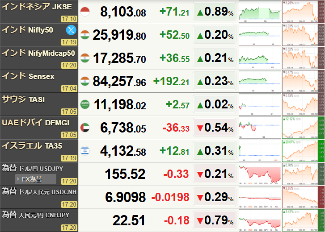This screenshot has height=232, width=325.
Task: Click the UAE flag icon
Action: (85, 128)
